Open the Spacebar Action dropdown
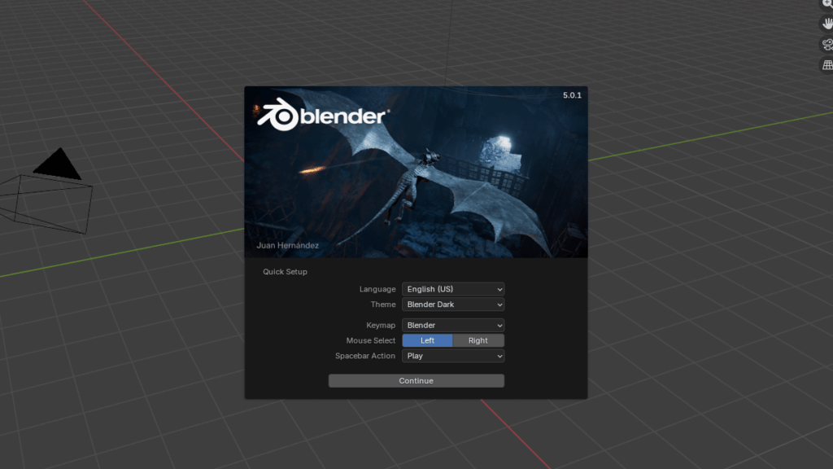The height and width of the screenshot is (469, 833). 453,356
